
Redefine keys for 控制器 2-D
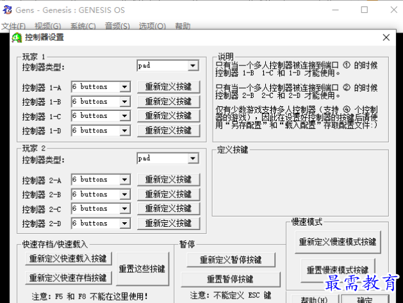point(169,224)
